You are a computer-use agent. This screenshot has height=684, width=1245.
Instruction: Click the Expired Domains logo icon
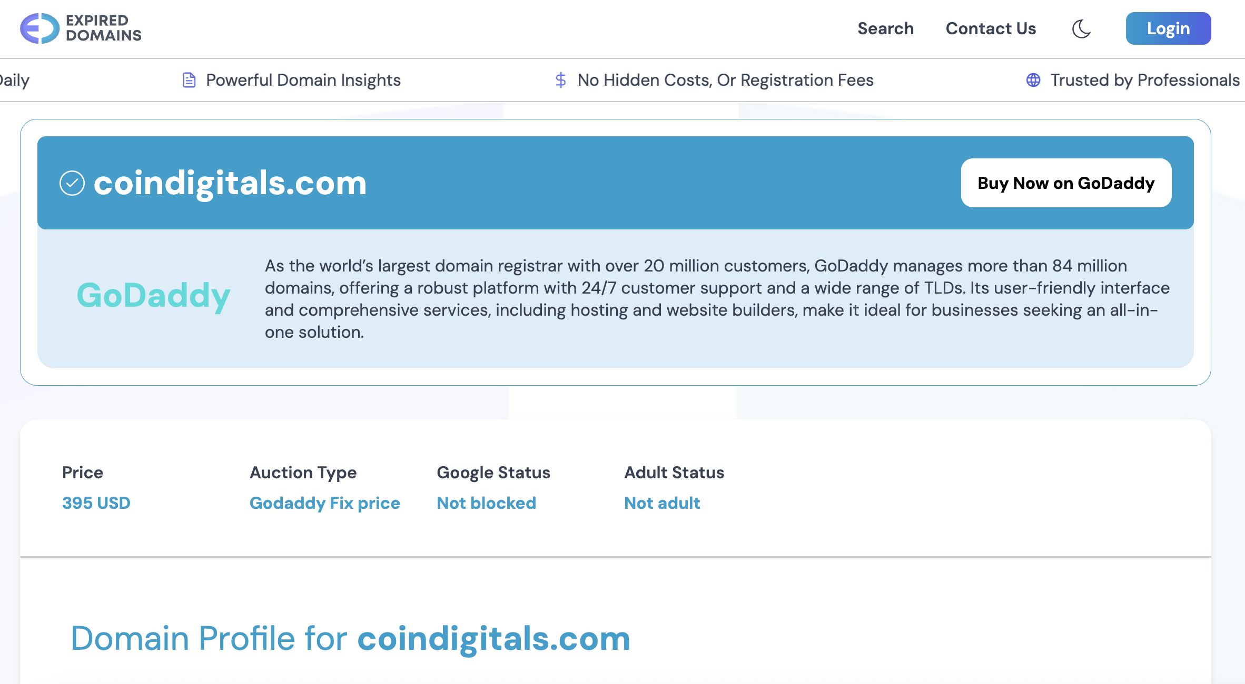(x=39, y=28)
